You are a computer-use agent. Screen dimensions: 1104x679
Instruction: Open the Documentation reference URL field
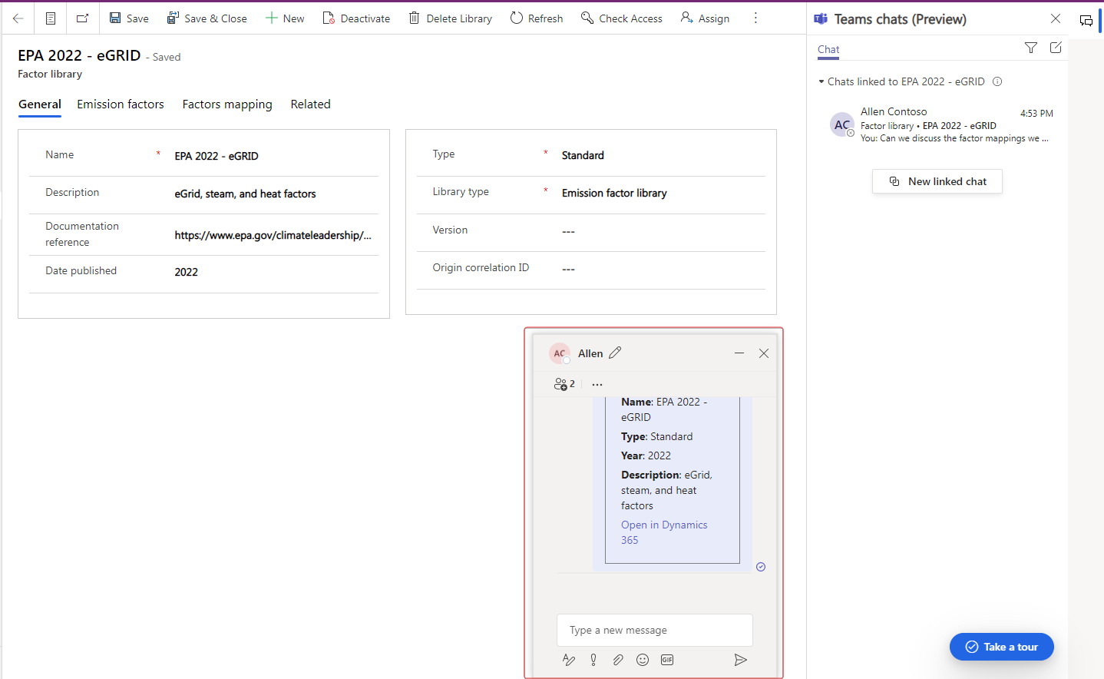(275, 235)
